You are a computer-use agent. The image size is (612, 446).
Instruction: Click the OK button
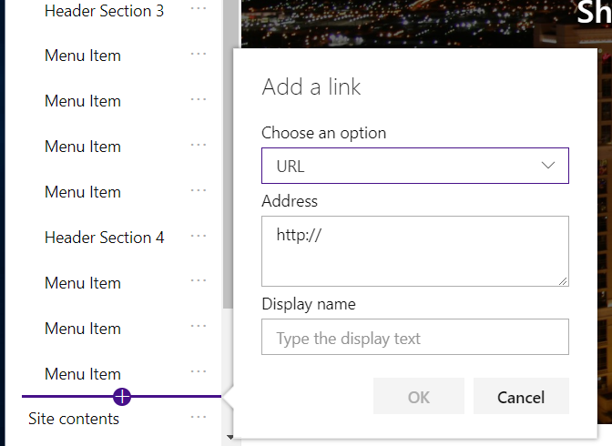[419, 396]
